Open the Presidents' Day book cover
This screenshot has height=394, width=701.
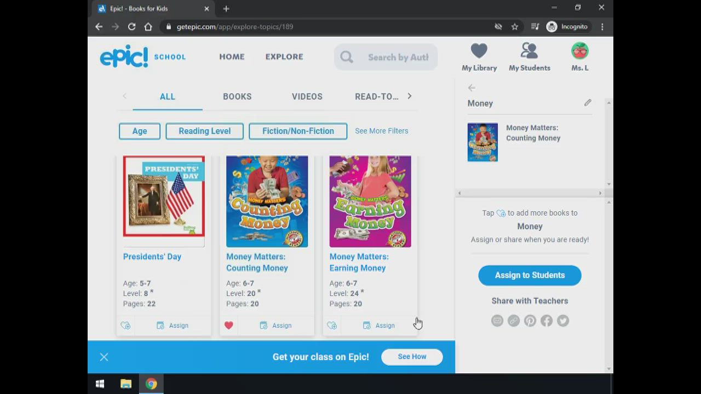point(164,201)
